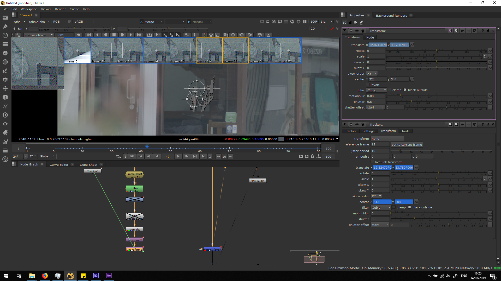Open the Transform1 filter Cubic dropdown

pyautogui.click(x=376, y=90)
